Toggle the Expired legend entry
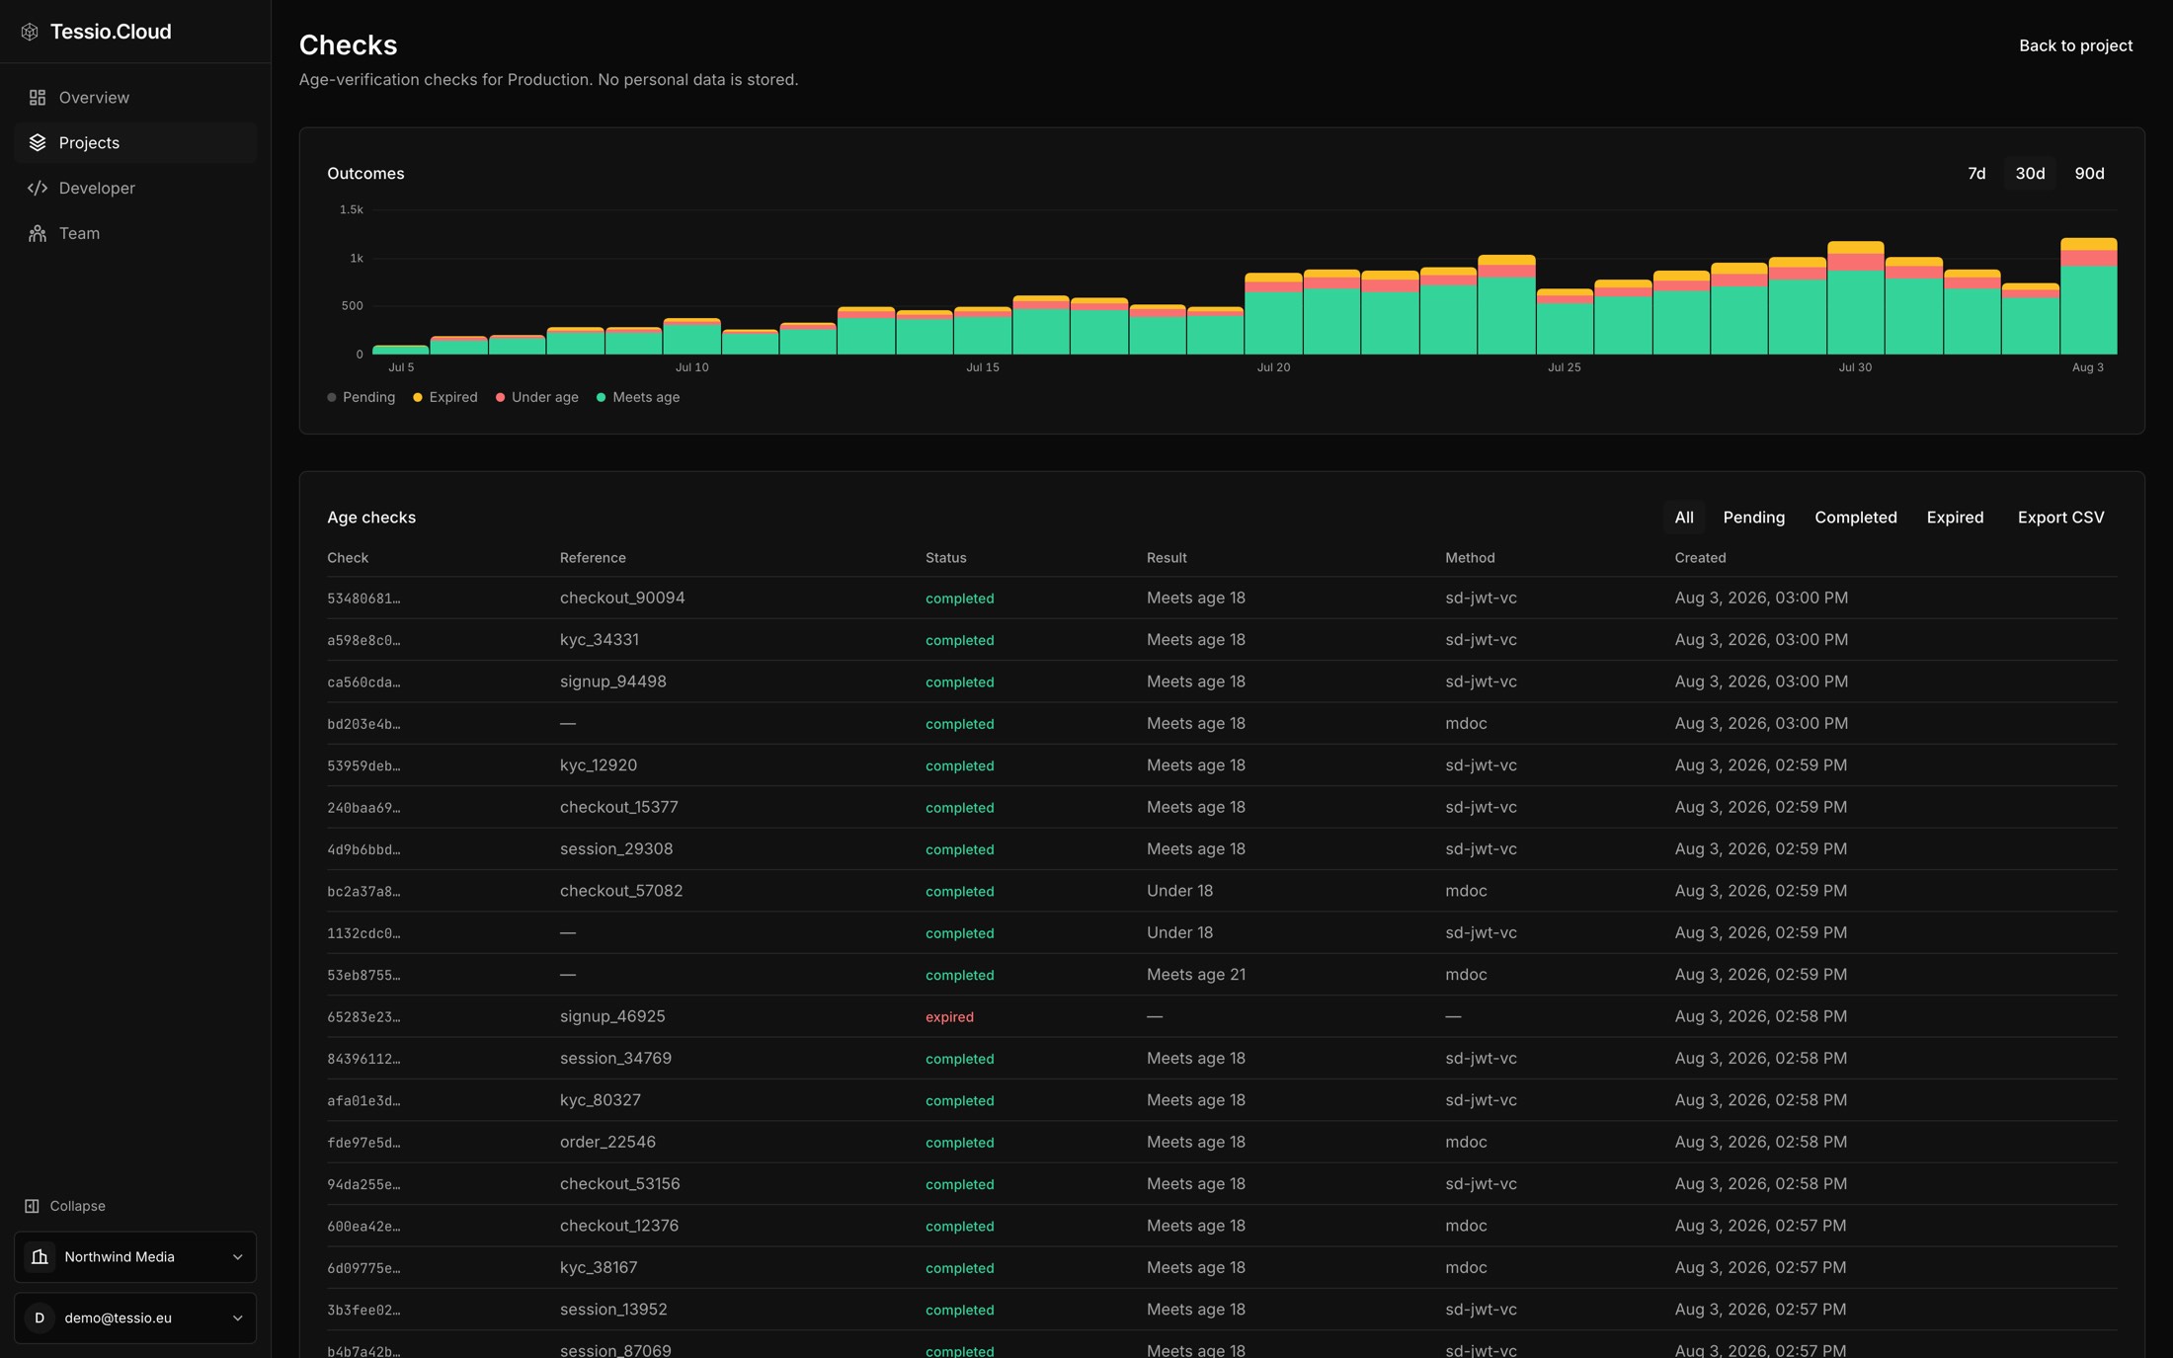Screen dimensions: 2173x1358 click(x=445, y=397)
